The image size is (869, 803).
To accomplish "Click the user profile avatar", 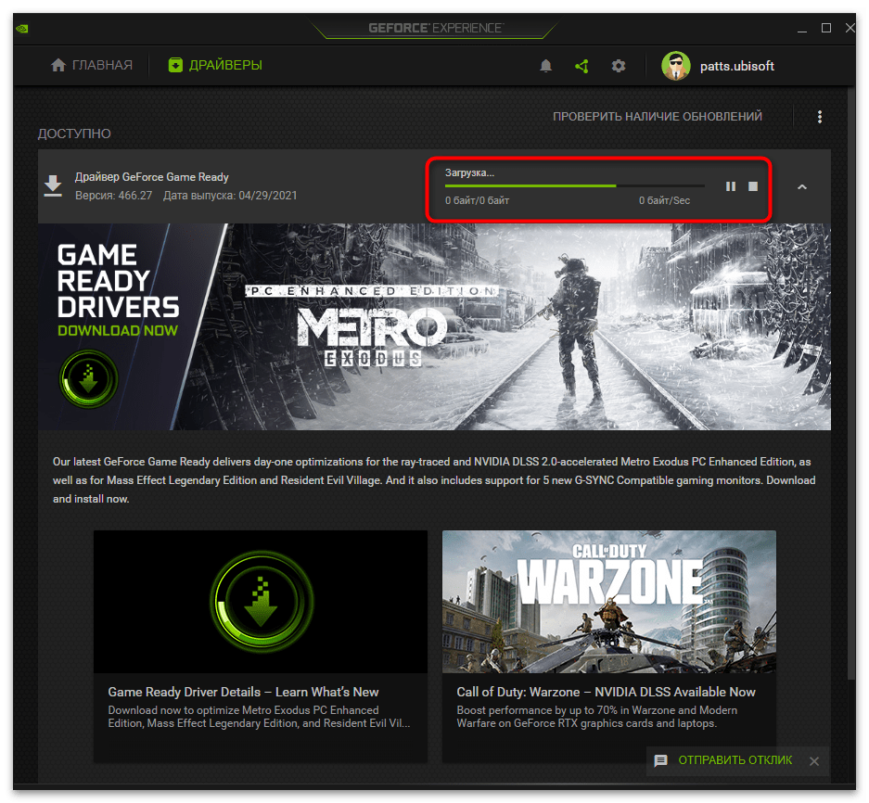I will [x=676, y=66].
